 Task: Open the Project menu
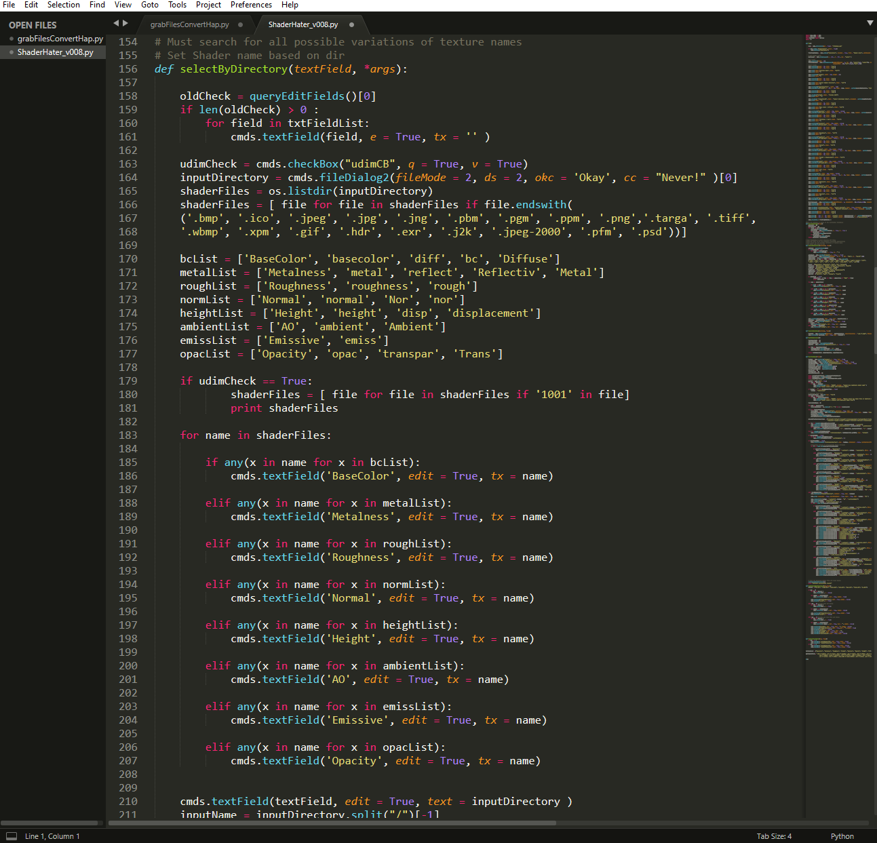pos(208,5)
